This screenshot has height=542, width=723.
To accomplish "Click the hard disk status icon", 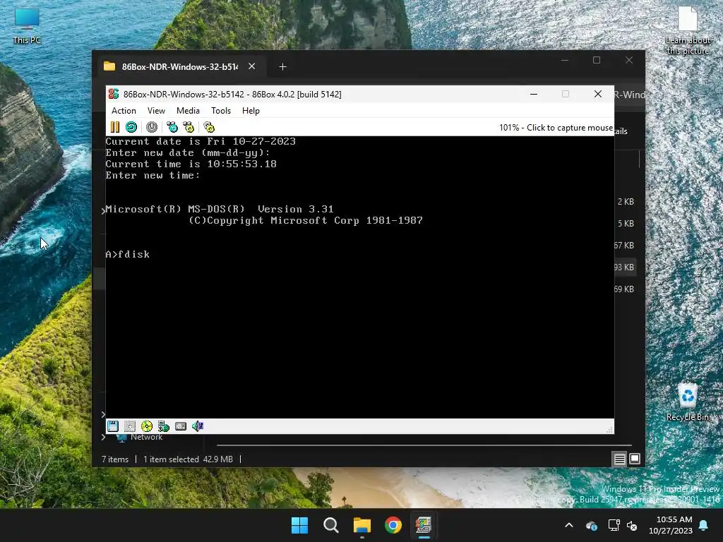I will [164, 426].
